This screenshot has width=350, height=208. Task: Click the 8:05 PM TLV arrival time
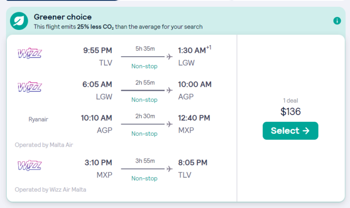193,163
